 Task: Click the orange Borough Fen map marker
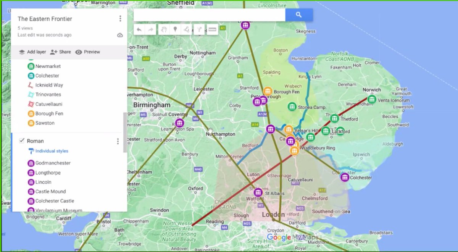coord(268,91)
